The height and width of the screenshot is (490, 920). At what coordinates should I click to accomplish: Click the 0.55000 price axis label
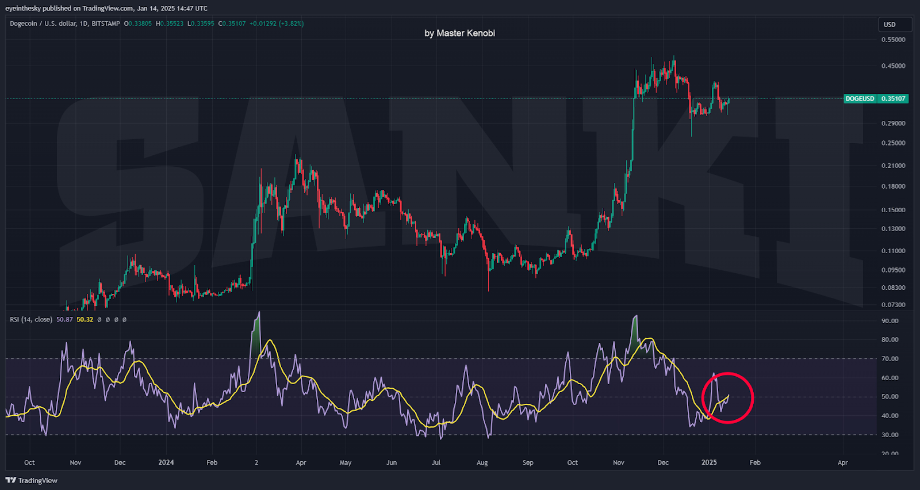(x=893, y=40)
